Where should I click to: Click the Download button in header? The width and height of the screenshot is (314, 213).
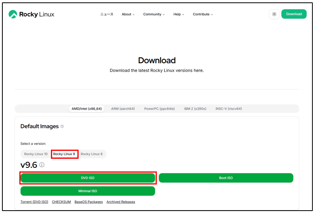pyautogui.click(x=294, y=14)
